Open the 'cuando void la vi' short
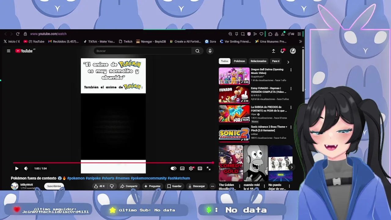Image resolution: width=391 pixels, height=220 pixels. (256, 163)
